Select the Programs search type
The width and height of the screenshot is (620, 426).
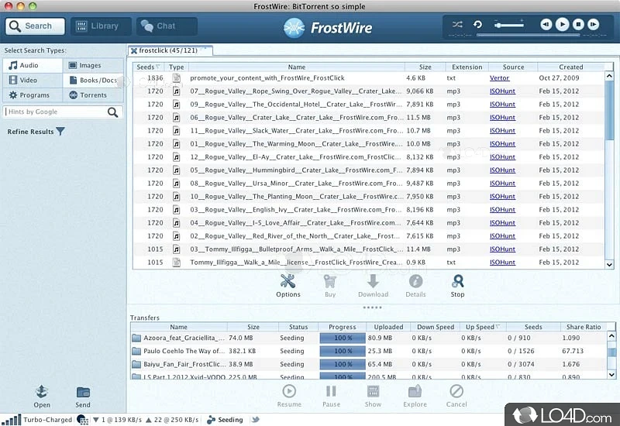pyautogui.click(x=33, y=95)
